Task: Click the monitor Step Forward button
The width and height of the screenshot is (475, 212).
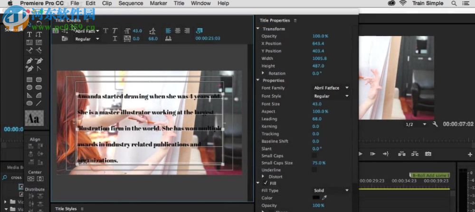Action: click(x=373, y=154)
